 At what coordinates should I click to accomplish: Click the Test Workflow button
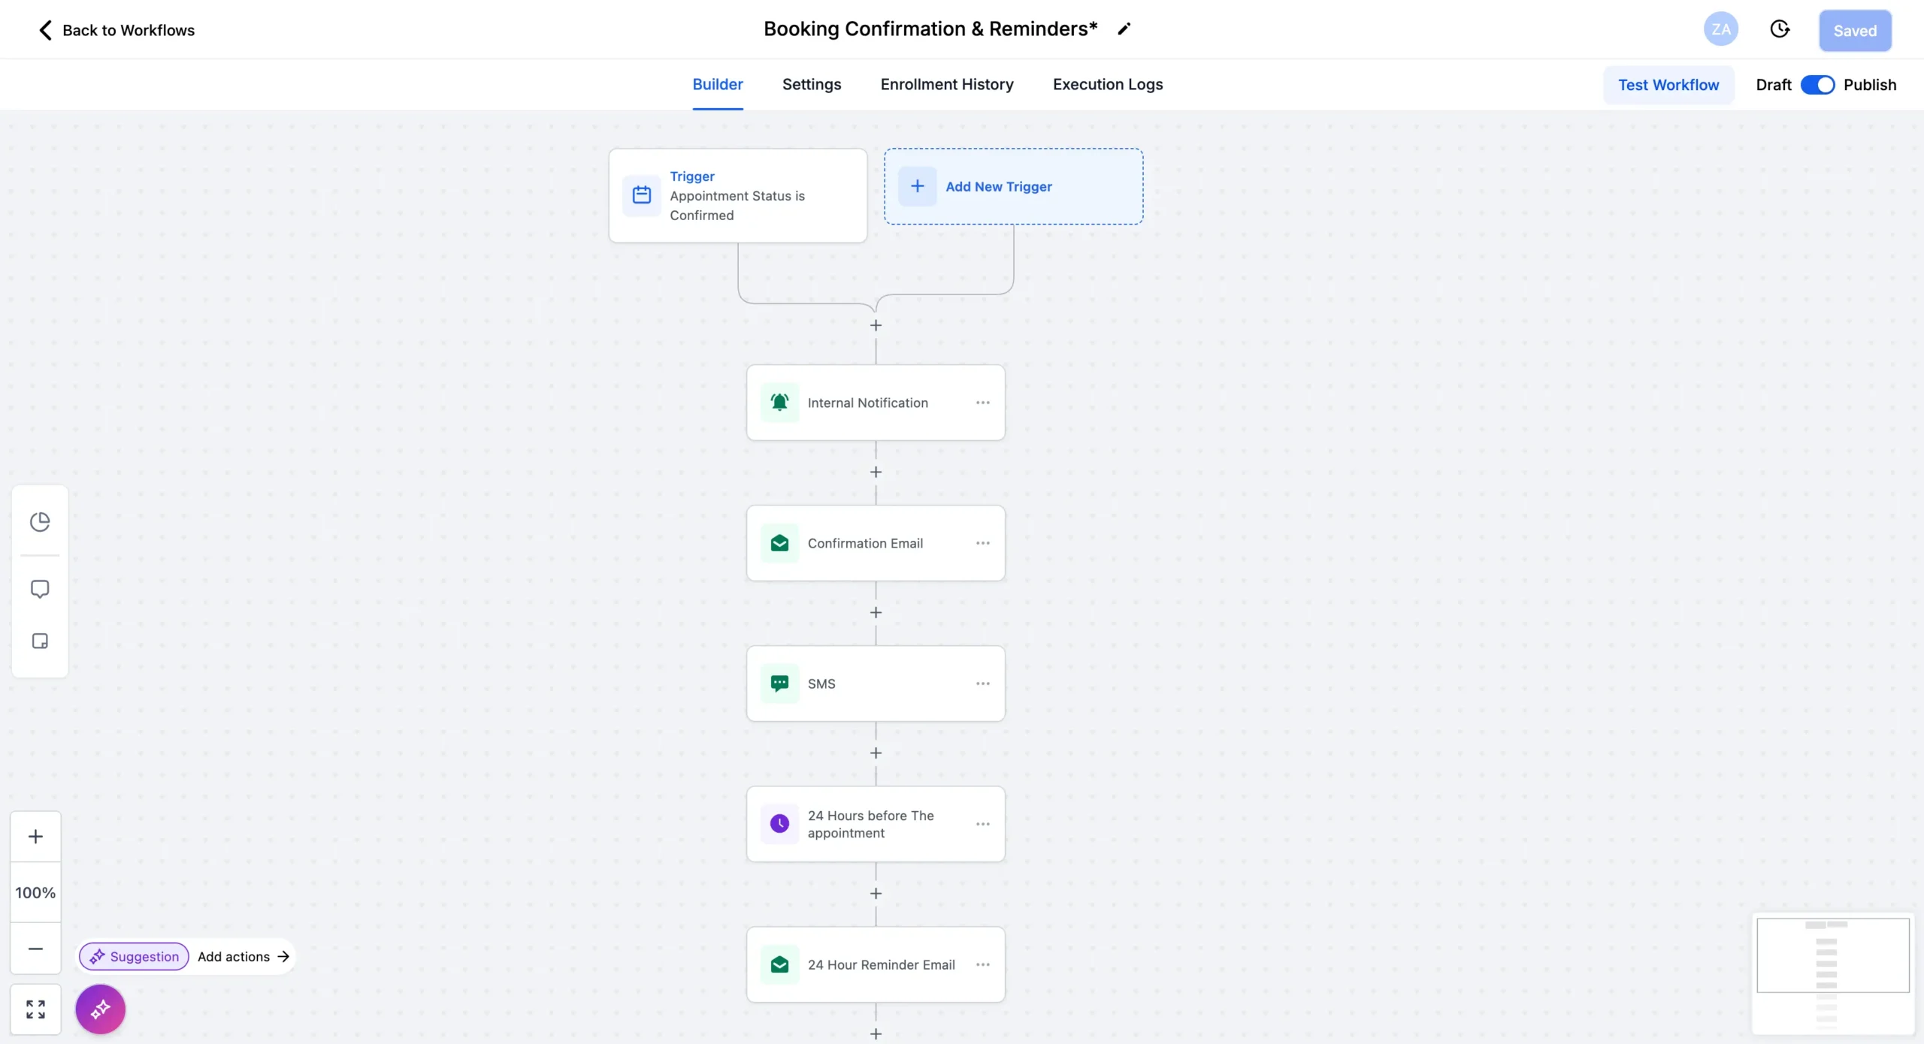(x=1668, y=85)
